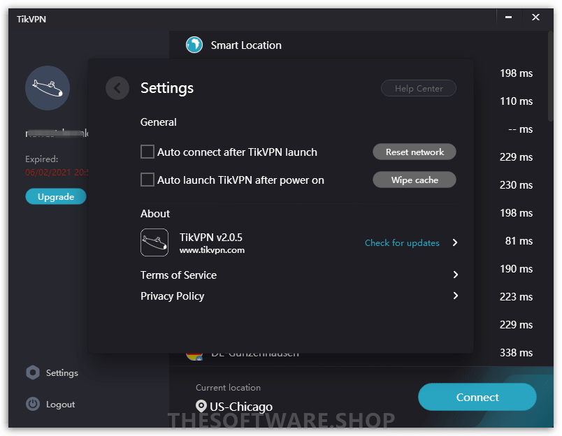Click the back arrow to exit Settings
This screenshot has height=436, width=562.
117,88
